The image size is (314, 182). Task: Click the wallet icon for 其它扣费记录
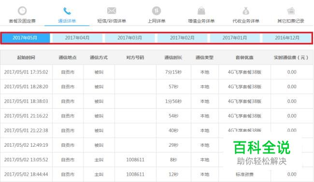pyautogui.click(x=291, y=11)
